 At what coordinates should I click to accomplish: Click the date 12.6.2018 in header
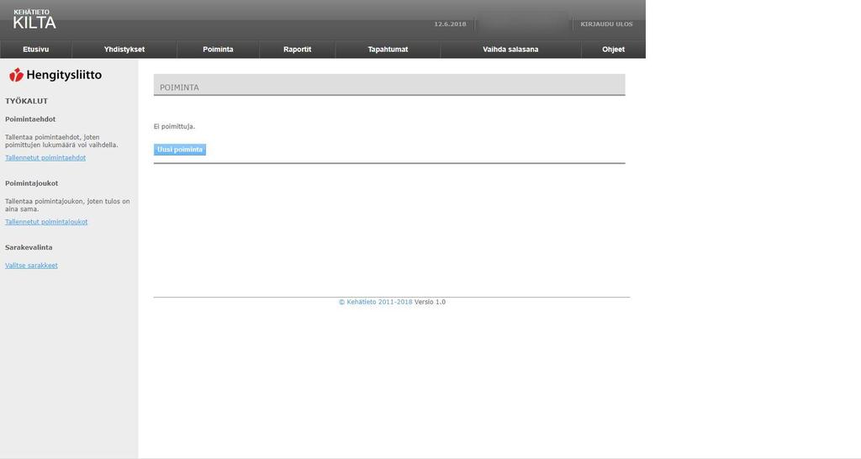point(450,24)
